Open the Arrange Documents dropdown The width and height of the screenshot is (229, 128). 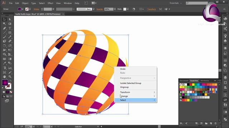[x=94, y=3]
